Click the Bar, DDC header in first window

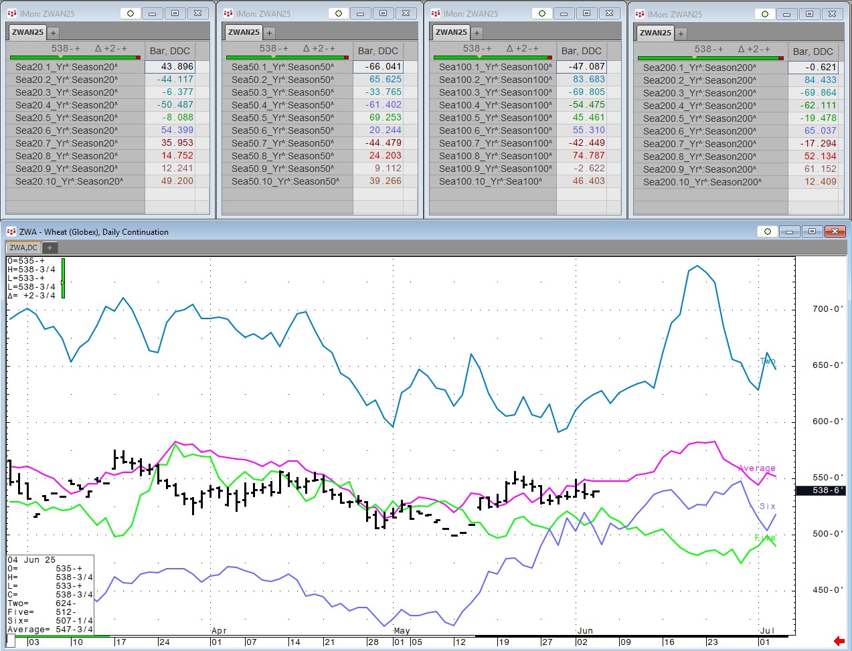170,51
